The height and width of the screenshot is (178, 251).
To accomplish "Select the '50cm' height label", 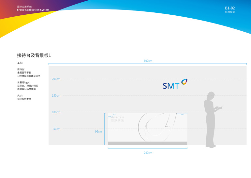I will click(x=57, y=129).
